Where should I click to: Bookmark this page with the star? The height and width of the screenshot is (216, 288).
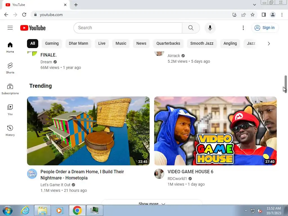coord(253,15)
